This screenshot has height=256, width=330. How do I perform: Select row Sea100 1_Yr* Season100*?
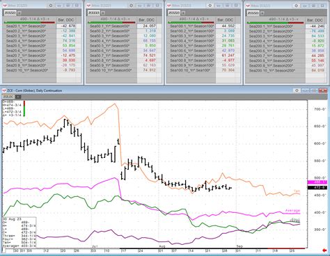tap(191, 26)
